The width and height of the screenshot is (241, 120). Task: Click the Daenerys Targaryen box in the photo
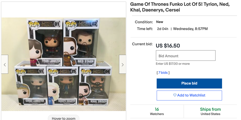click(x=62, y=86)
